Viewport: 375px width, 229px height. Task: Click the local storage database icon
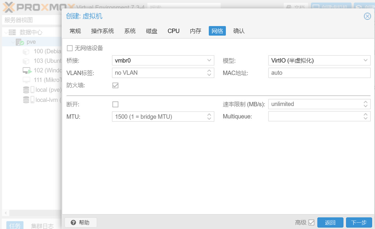tap(26, 90)
